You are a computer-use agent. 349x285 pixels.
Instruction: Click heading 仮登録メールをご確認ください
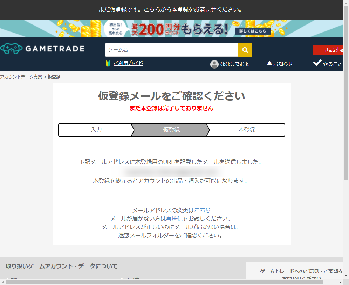[x=171, y=96]
